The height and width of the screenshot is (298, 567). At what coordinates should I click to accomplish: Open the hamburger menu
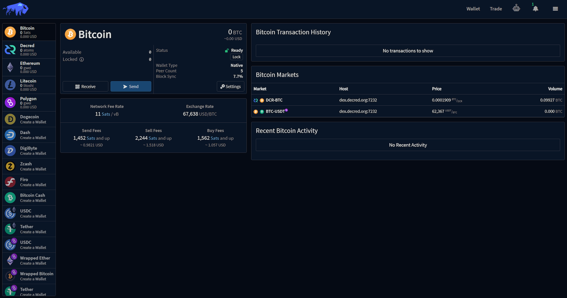pyautogui.click(x=555, y=9)
